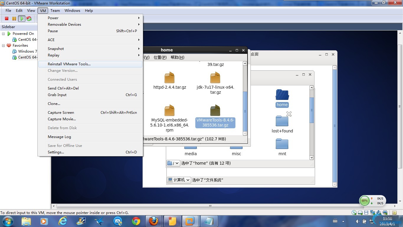Open Firefox from the taskbar
Viewport: 403px width, 227px height.
[x=153, y=221]
